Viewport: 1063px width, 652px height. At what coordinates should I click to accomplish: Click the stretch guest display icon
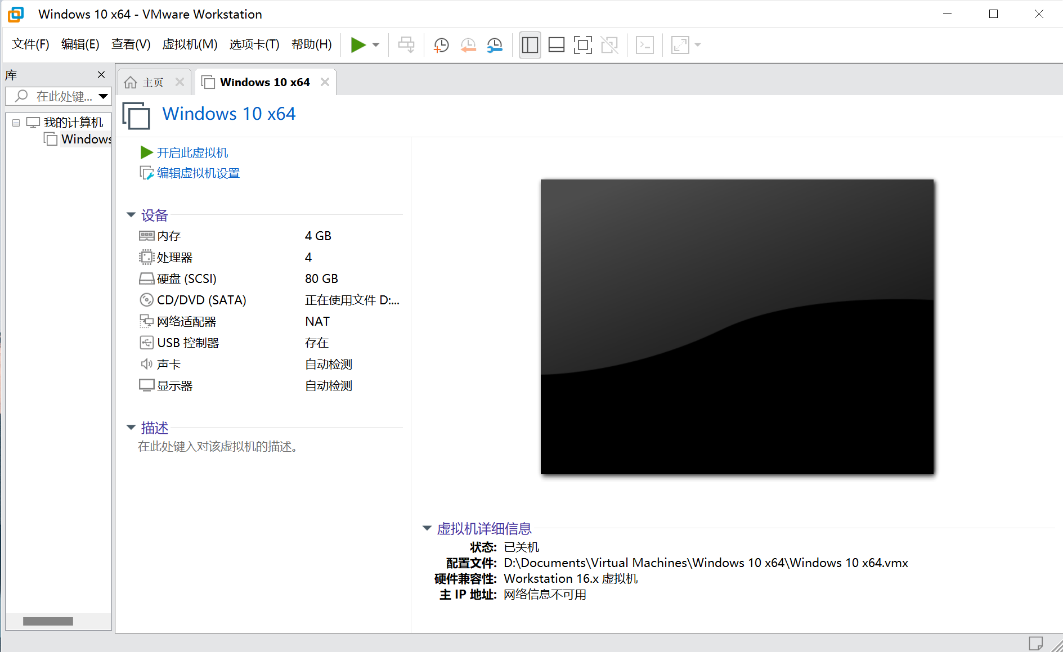tap(680, 45)
